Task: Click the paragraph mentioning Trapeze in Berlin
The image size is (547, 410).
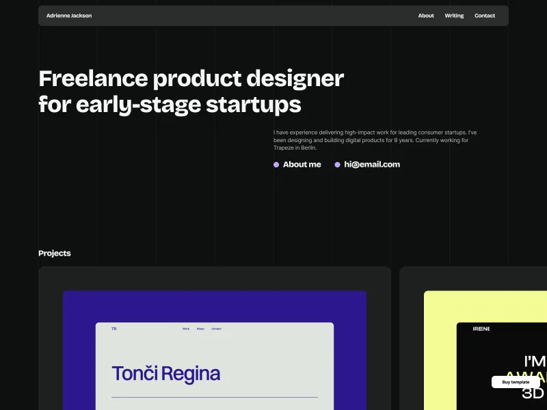Action: (x=375, y=140)
